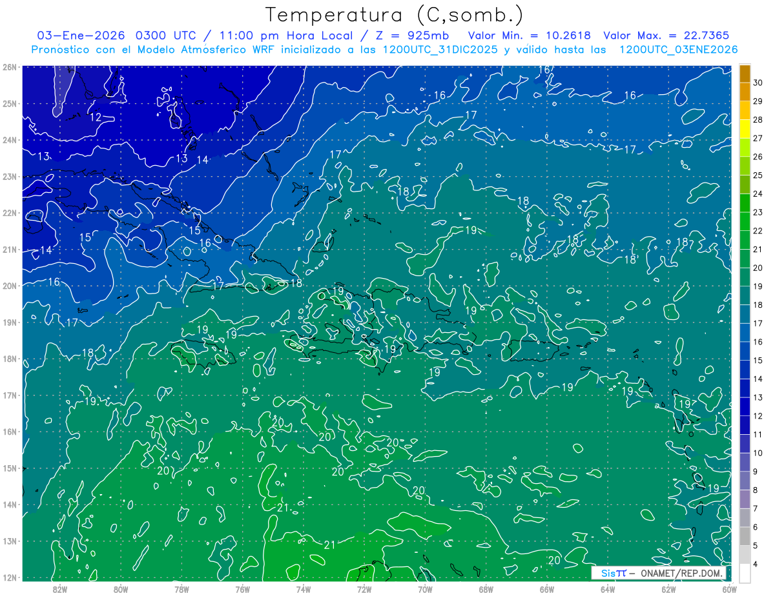Click the 13N latitude axis label
775x598 pixels.
tap(10, 541)
